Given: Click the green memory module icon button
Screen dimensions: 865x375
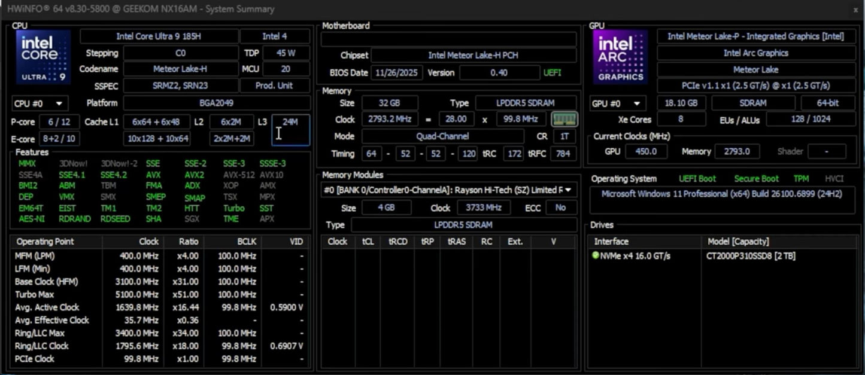Looking at the screenshot, I should click(564, 119).
